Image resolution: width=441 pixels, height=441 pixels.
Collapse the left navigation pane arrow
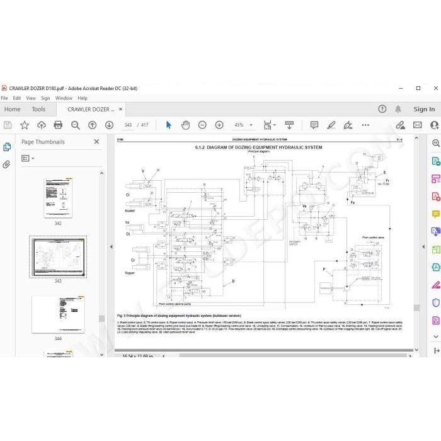pos(111,247)
